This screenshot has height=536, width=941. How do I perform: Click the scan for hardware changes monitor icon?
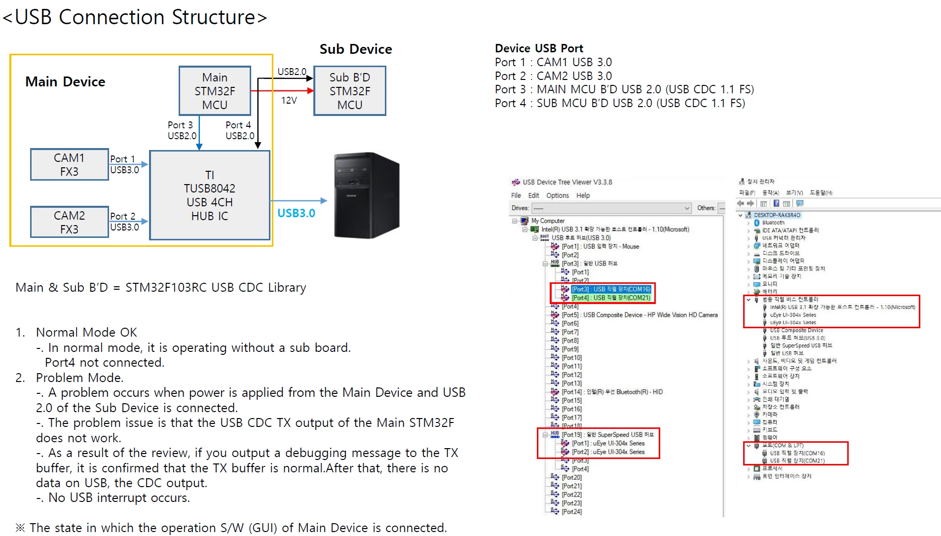800,203
